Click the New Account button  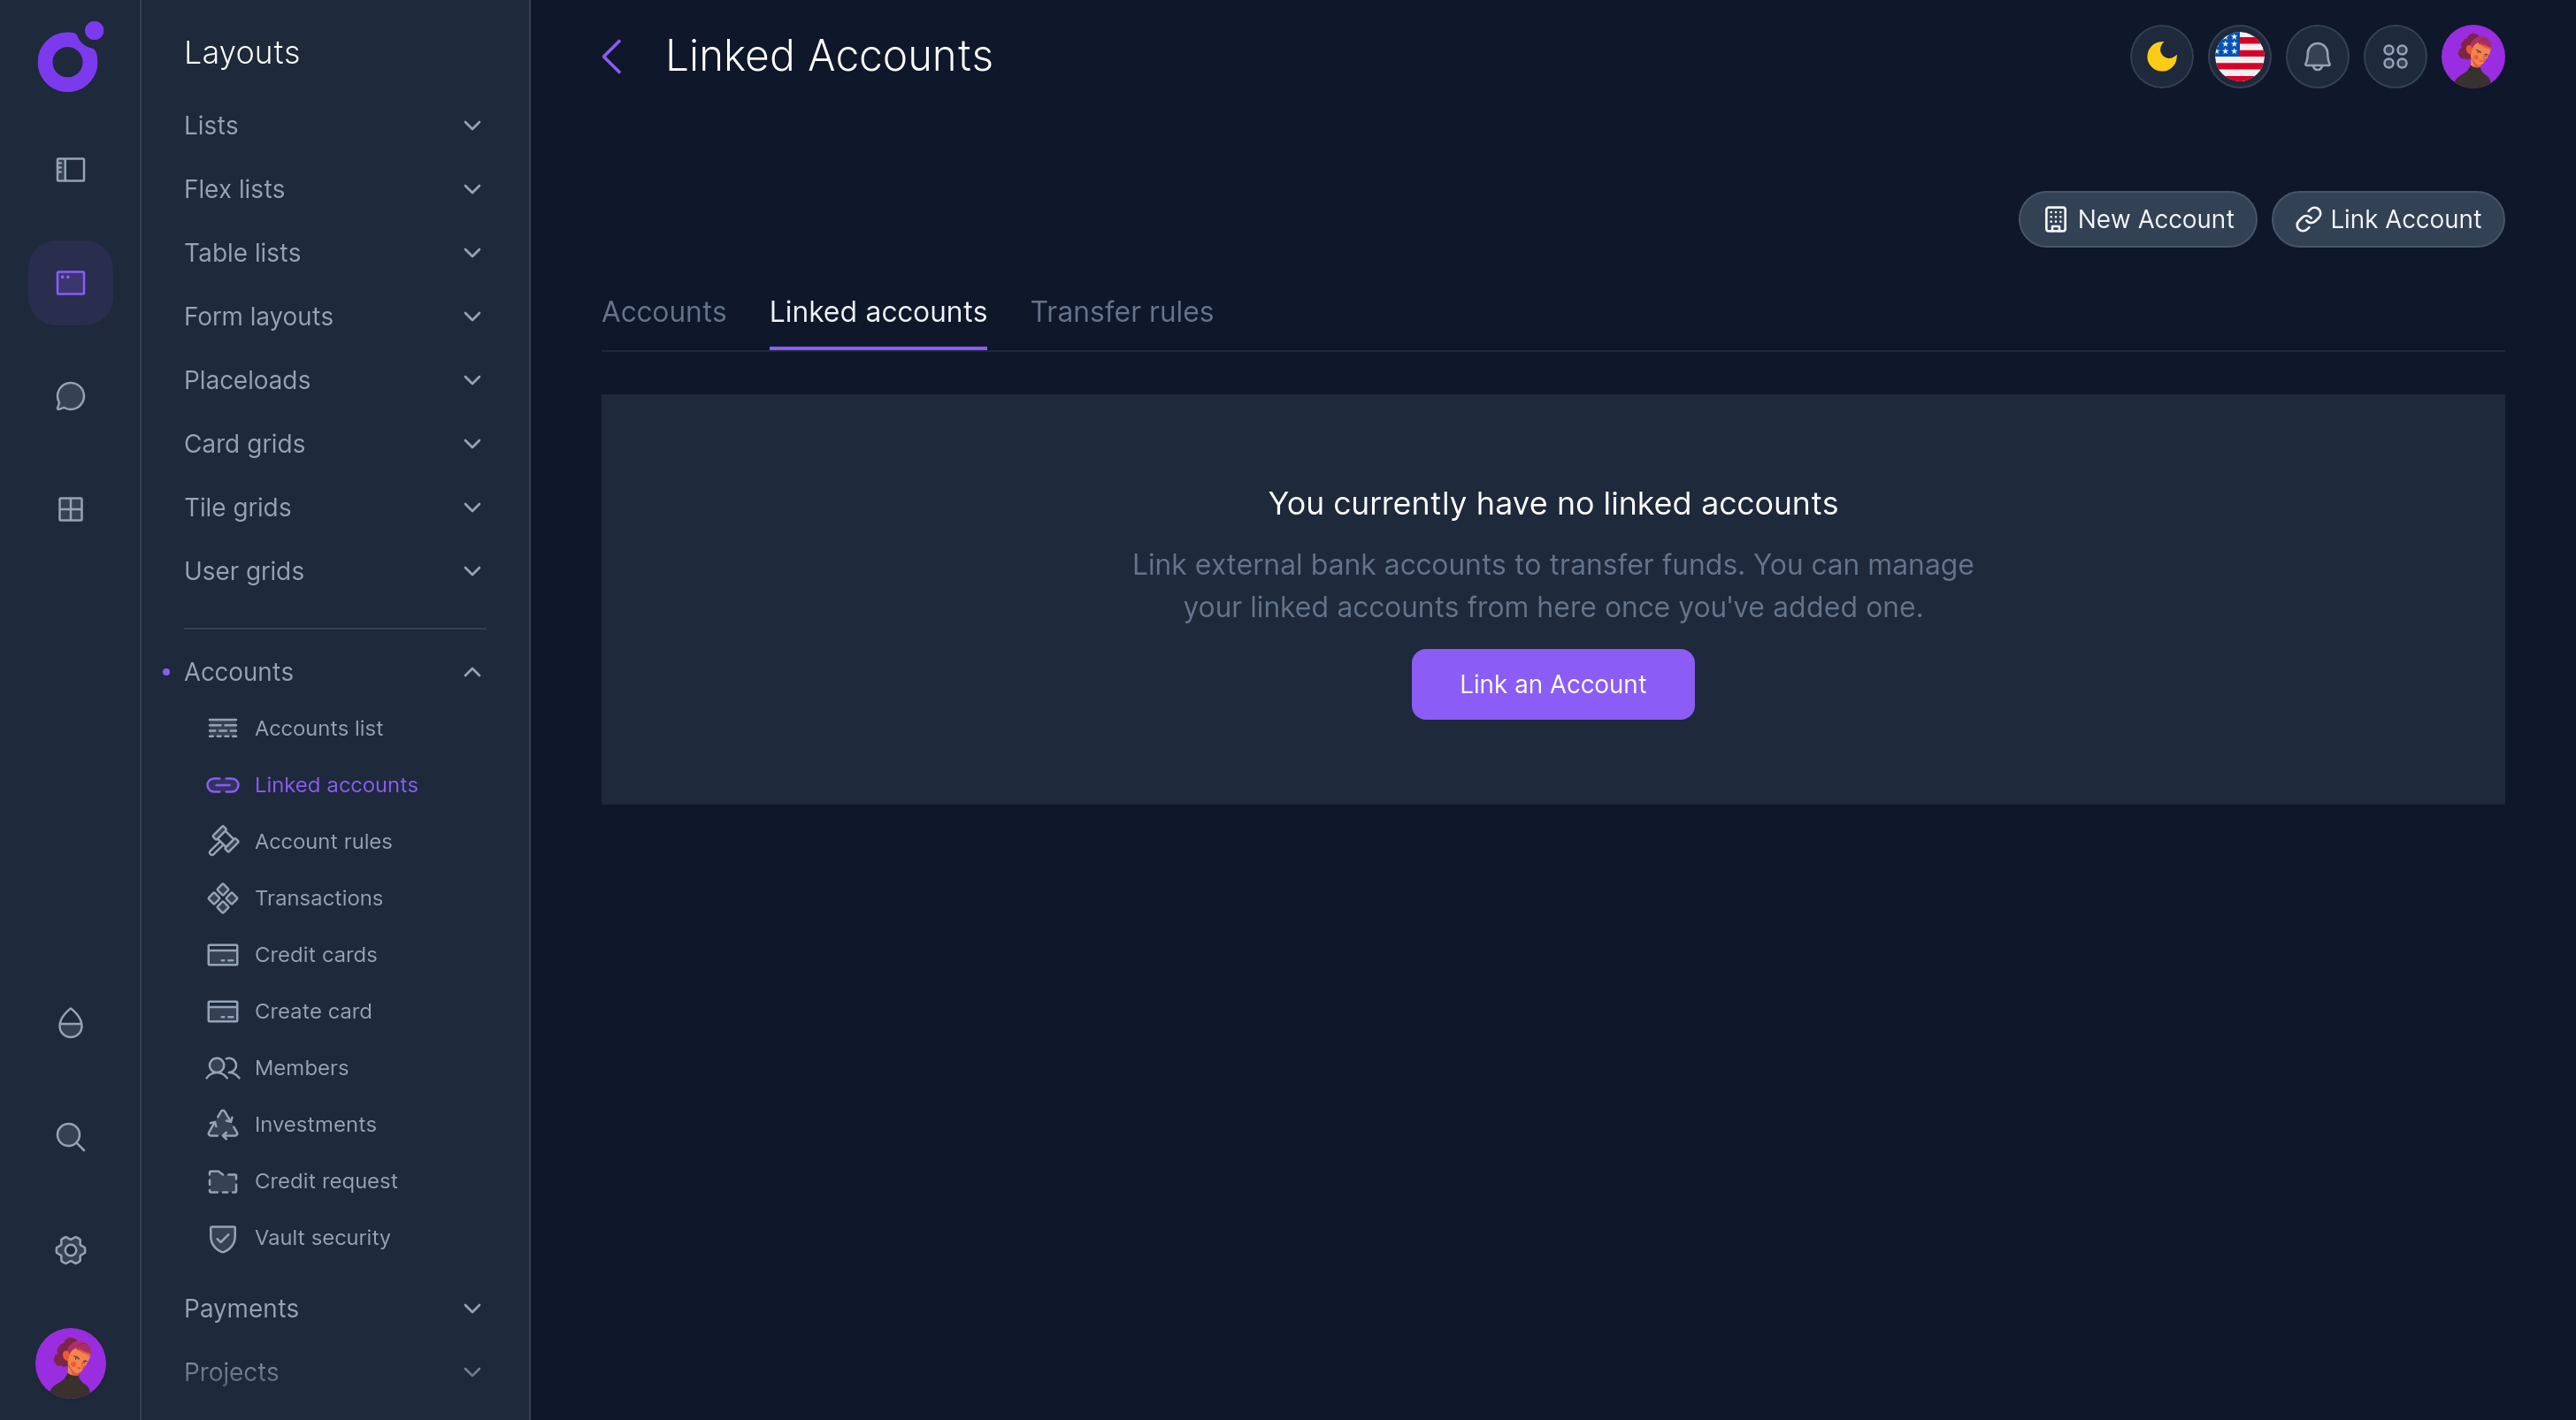tap(2137, 219)
